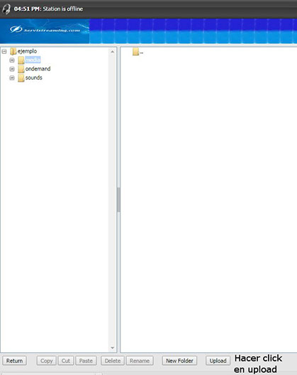
Task: Select the sounds folder label
Action: (33, 77)
